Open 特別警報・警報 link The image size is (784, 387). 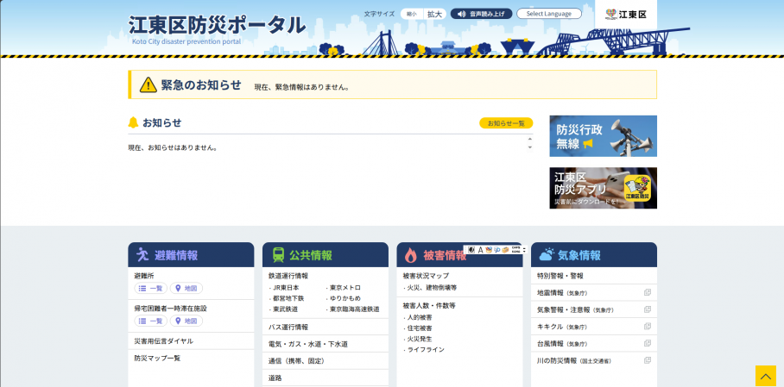click(560, 276)
